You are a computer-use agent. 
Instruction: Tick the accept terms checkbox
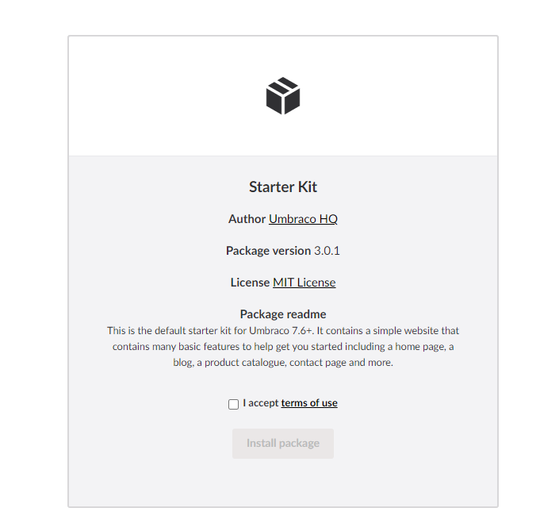[233, 404]
